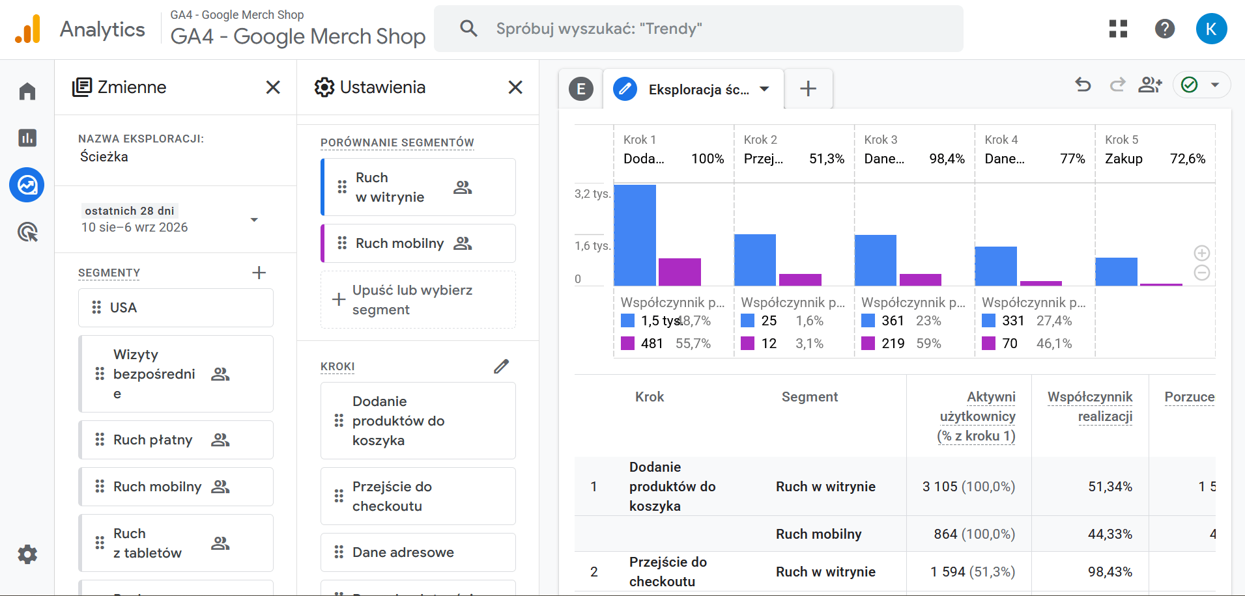1245x596 pixels.
Task: Open Admin gear icon at bottom left
Action: point(27,554)
